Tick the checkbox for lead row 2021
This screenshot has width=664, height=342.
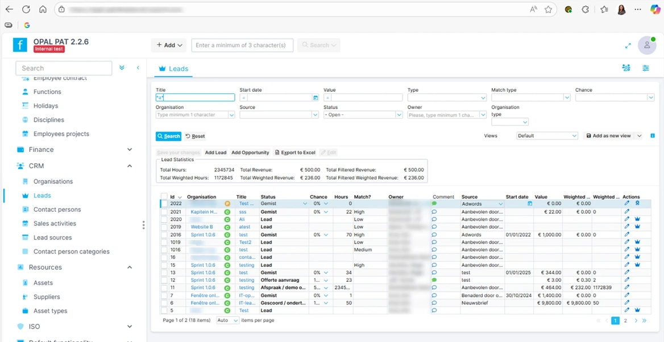pyautogui.click(x=164, y=212)
